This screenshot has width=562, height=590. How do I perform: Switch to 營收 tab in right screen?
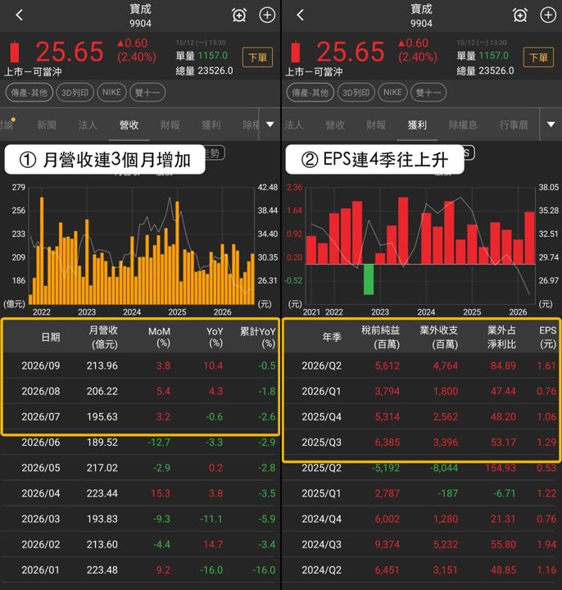335,125
